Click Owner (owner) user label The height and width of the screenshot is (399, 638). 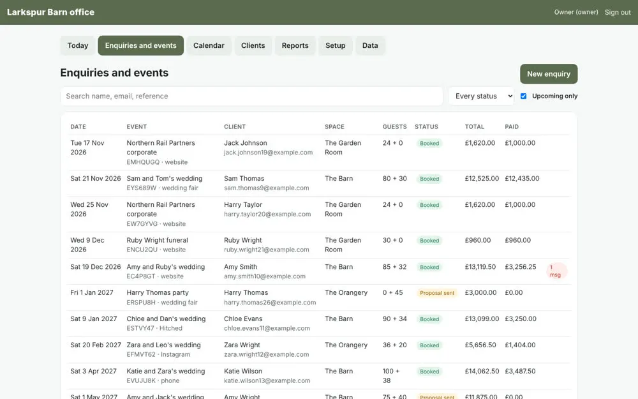(x=576, y=12)
